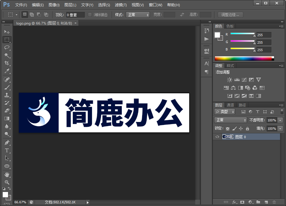The image size is (286, 206).
Task: Select the Lasso tool
Action: (7, 48)
